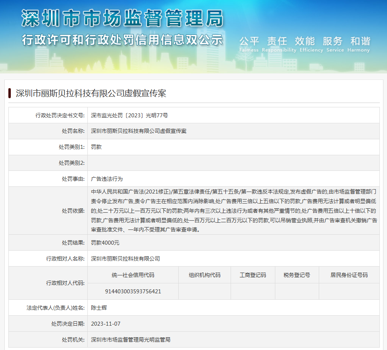Click the 行政许可和行政处罚信用信息双公示 subtitle

tap(122, 40)
